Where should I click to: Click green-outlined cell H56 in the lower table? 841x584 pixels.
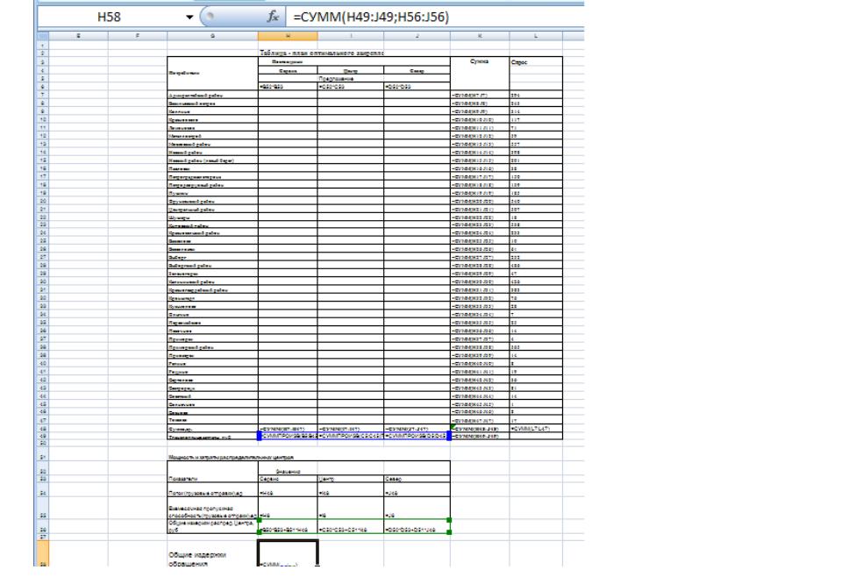click(x=288, y=526)
